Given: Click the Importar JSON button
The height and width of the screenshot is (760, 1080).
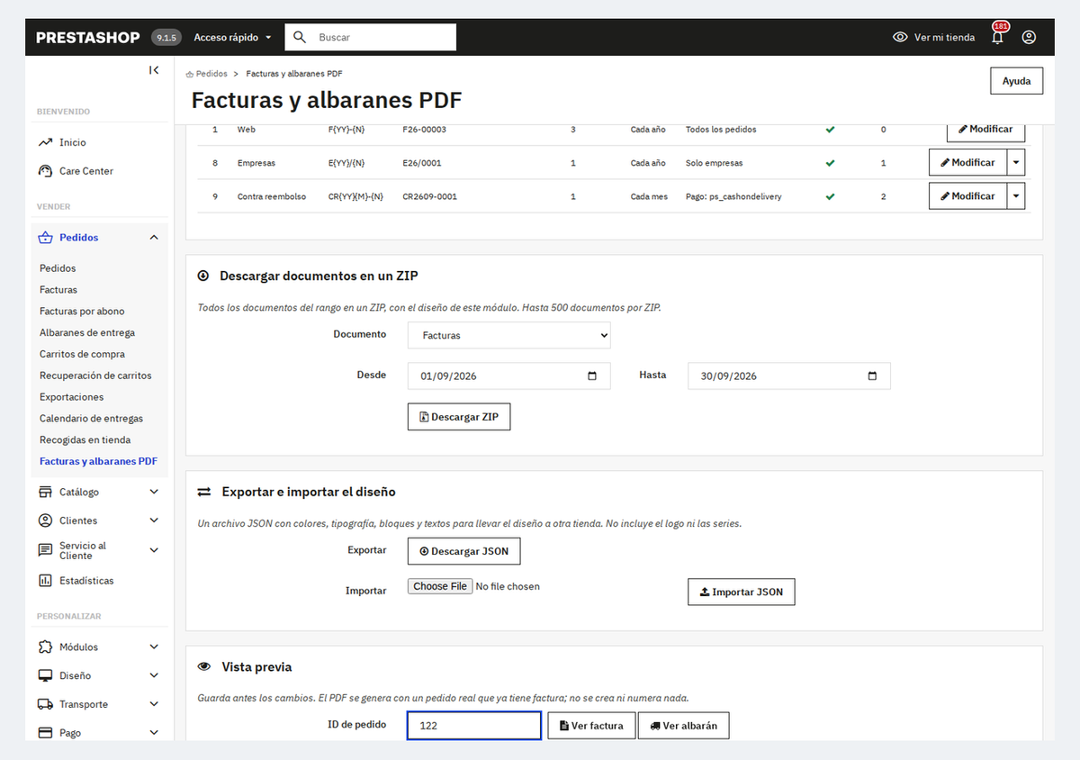Looking at the screenshot, I should point(742,592).
